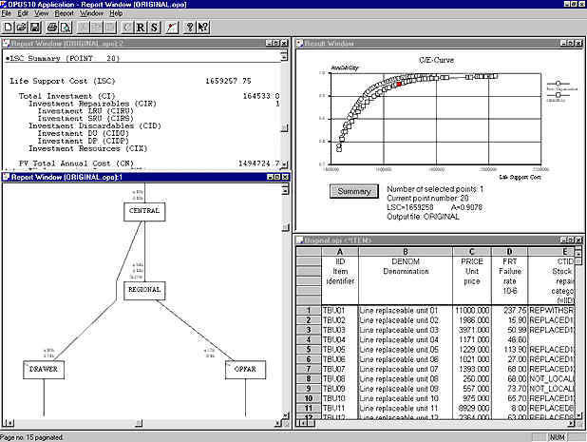Open the Window menu

click(92, 13)
